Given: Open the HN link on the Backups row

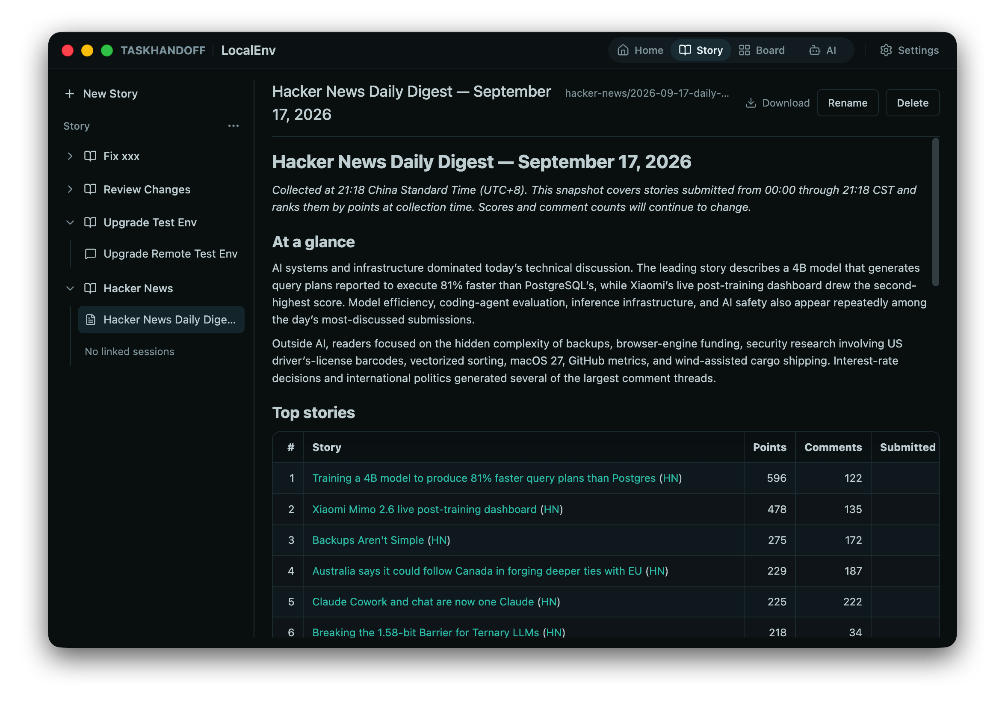Looking at the screenshot, I should point(439,540).
